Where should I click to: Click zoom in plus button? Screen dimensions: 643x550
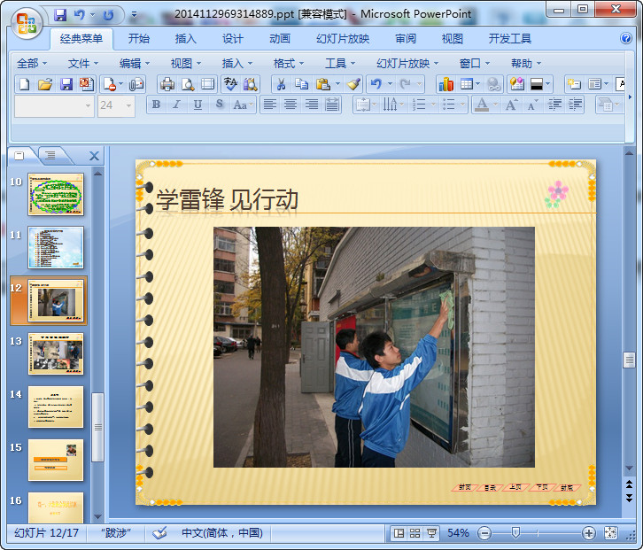[x=589, y=533]
